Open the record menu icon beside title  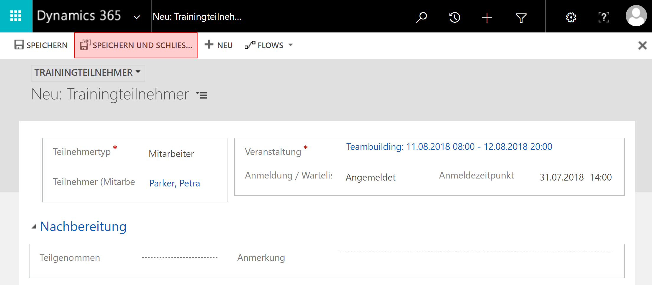coord(202,95)
